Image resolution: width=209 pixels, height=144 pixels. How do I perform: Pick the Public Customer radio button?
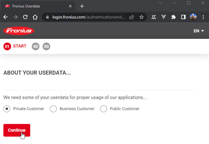click(104, 109)
